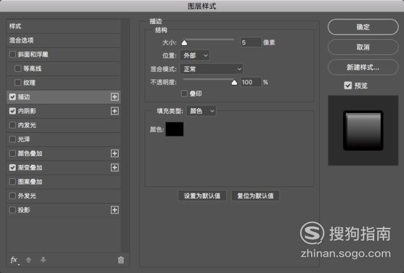This screenshot has height=273, width=404.
Task: Click the plus icon beside 渐变叠加
Action: click(x=114, y=167)
